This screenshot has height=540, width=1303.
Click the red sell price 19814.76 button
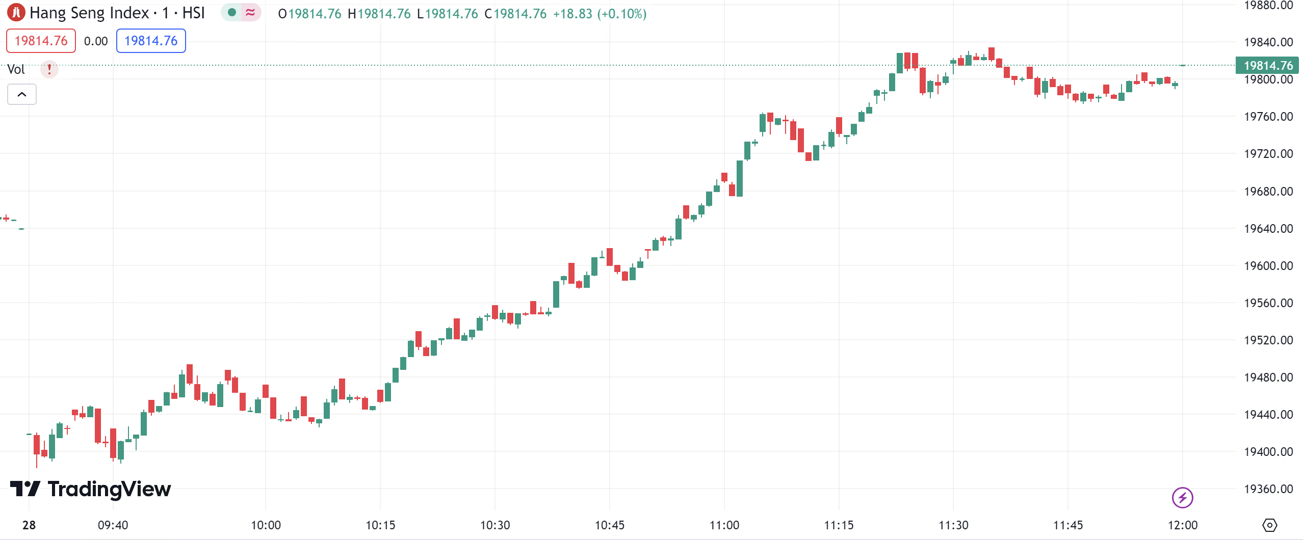click(41, 41)
